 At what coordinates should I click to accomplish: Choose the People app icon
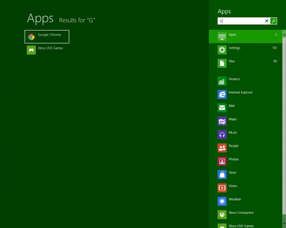pos(222,148)
